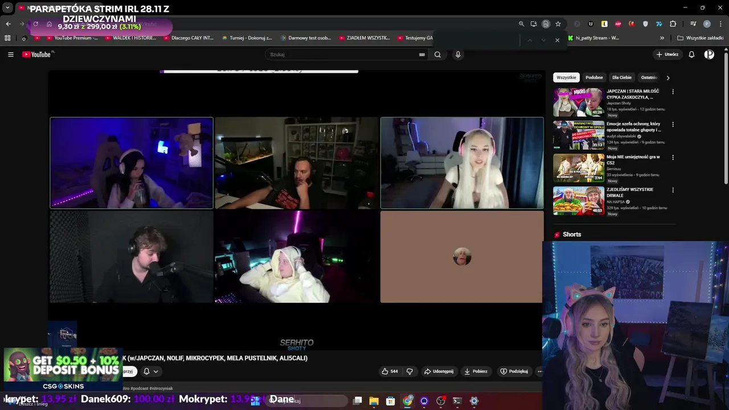Open Microsoft Store from the taskbar
729x410 pixels.
[391, 401]
